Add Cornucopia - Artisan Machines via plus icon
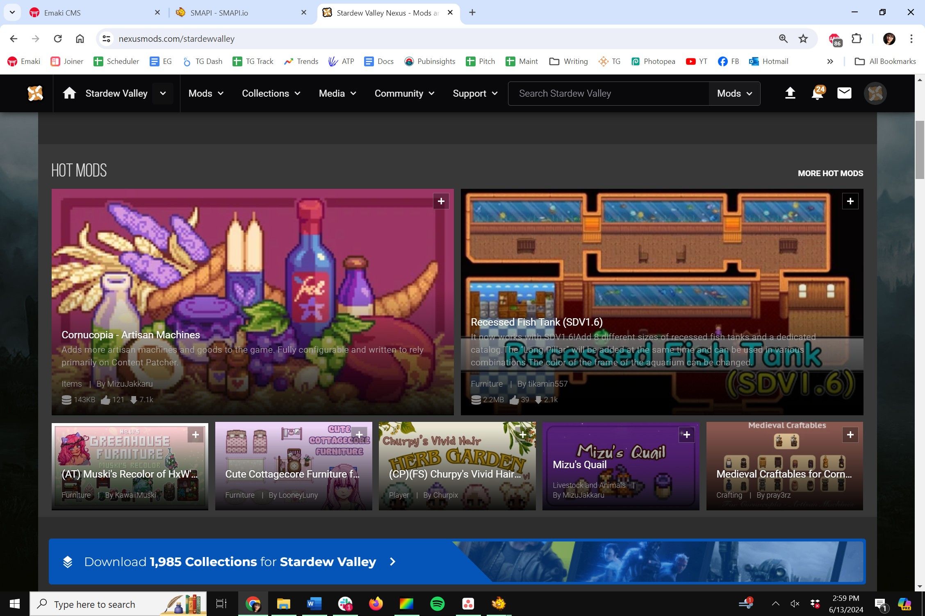Image resolution: width=925 pixels, height=616 pixels. pyautogui.click(x=441, y=201)
